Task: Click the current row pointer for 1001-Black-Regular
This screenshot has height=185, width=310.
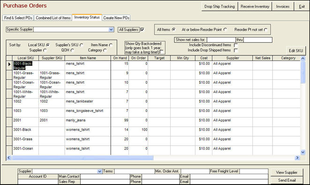Action: point(9,66)
